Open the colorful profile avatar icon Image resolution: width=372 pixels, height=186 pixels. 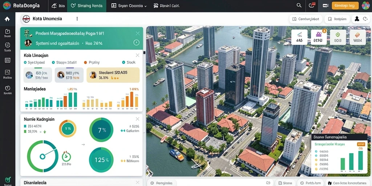[365, 6]
